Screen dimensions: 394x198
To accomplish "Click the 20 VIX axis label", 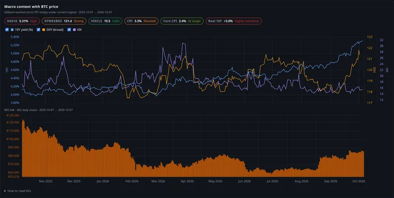I will click(381, 76).
